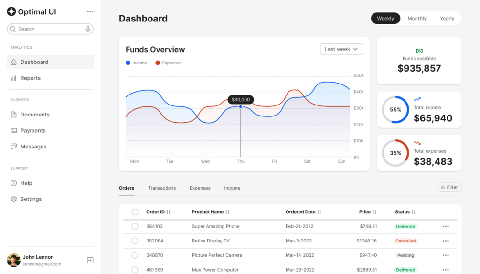Switch to Weekly view
Screen dimensions: 480x274
[x=385, y=18]
